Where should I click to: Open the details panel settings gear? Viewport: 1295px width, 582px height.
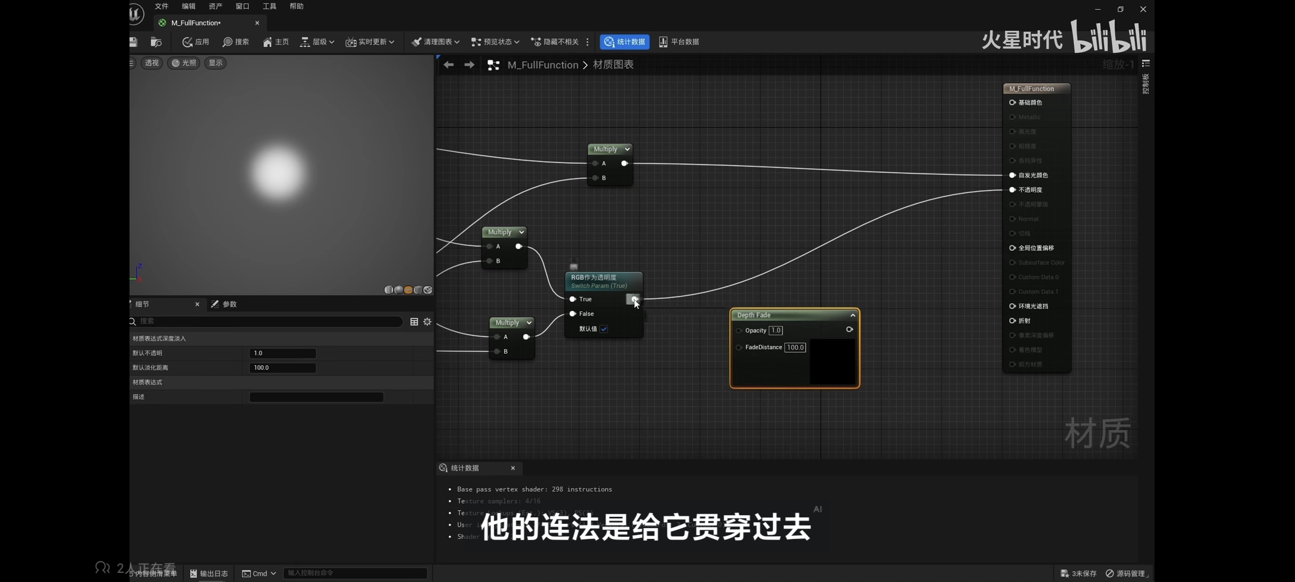pos(427,322)
